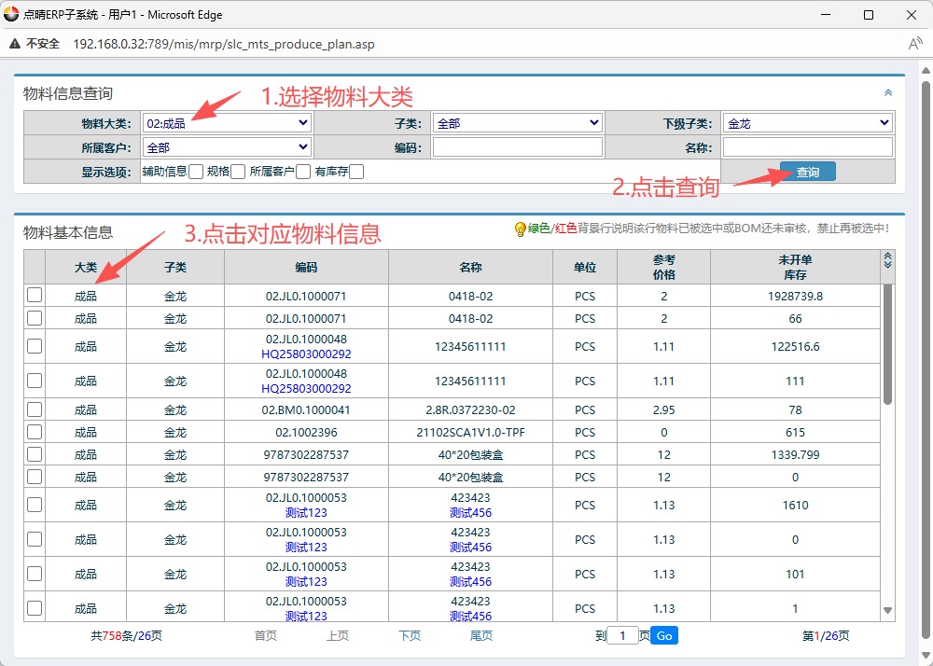
Task: Jump to last page via 尾页
Action: [480, 636]
